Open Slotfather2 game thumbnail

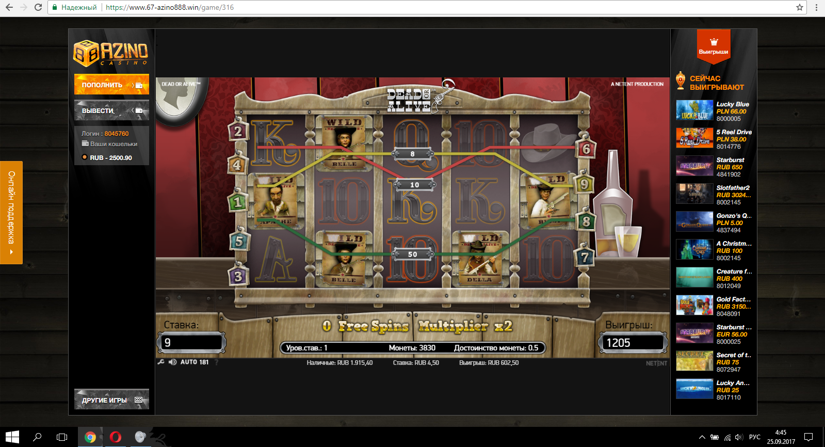[x=694, y=194]
